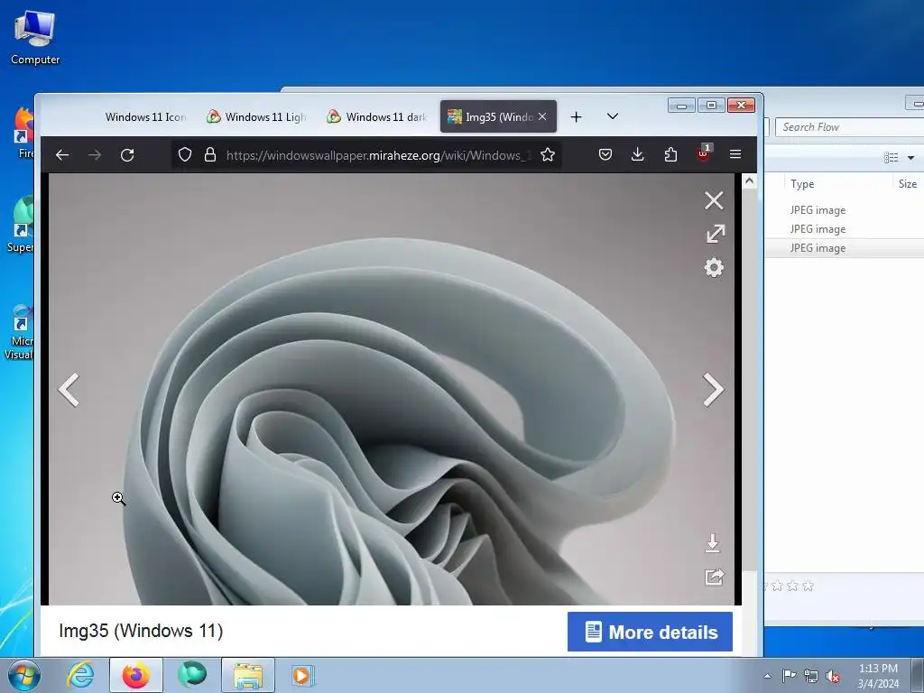This screenshot has height=693, width=924.
Task: Select the first JPEG image row
Action: (845, 210)
